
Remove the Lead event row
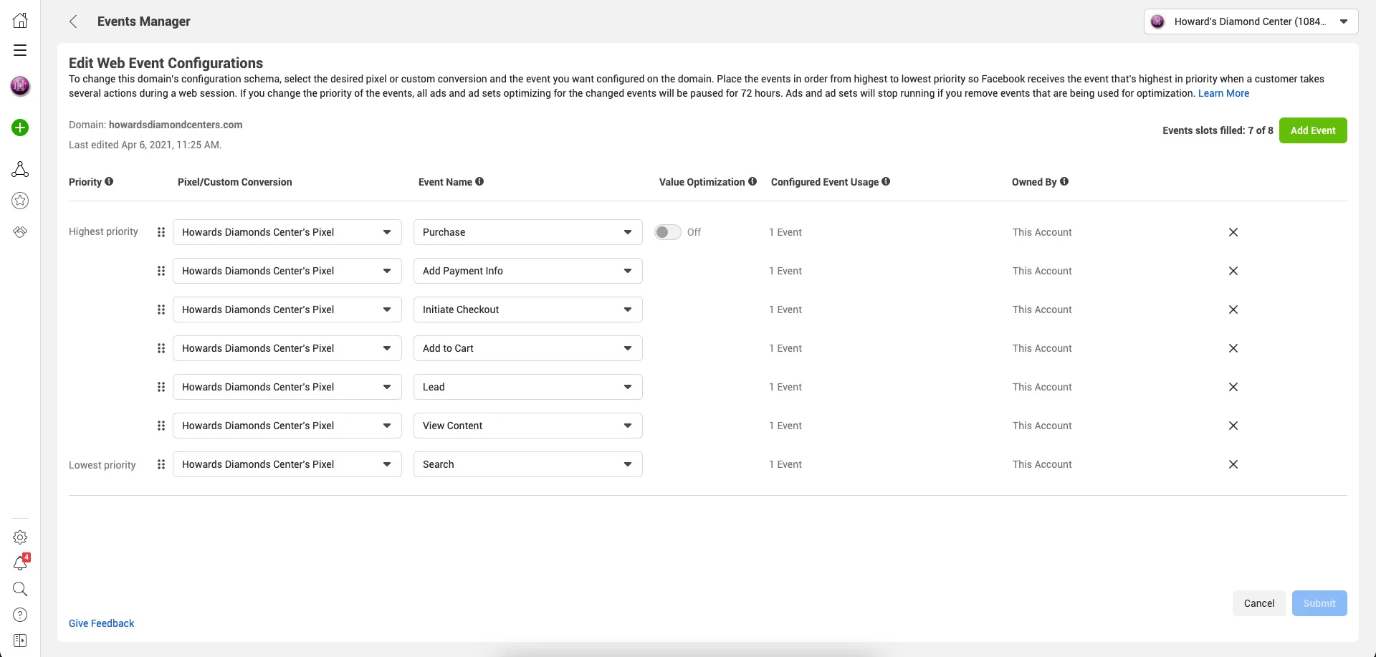coord(1233,387)
